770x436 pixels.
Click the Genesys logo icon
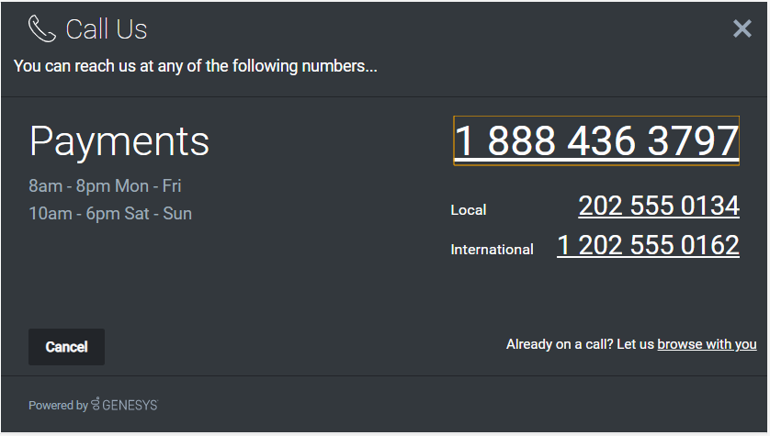[x=96, y=404]
